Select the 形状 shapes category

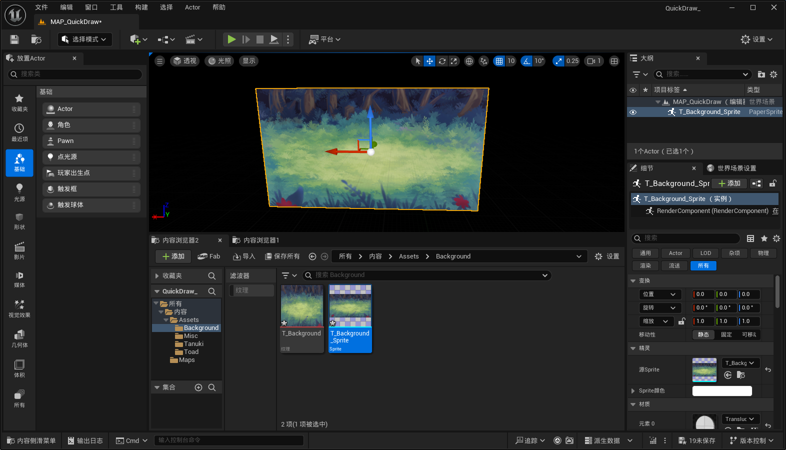point(19,221)
